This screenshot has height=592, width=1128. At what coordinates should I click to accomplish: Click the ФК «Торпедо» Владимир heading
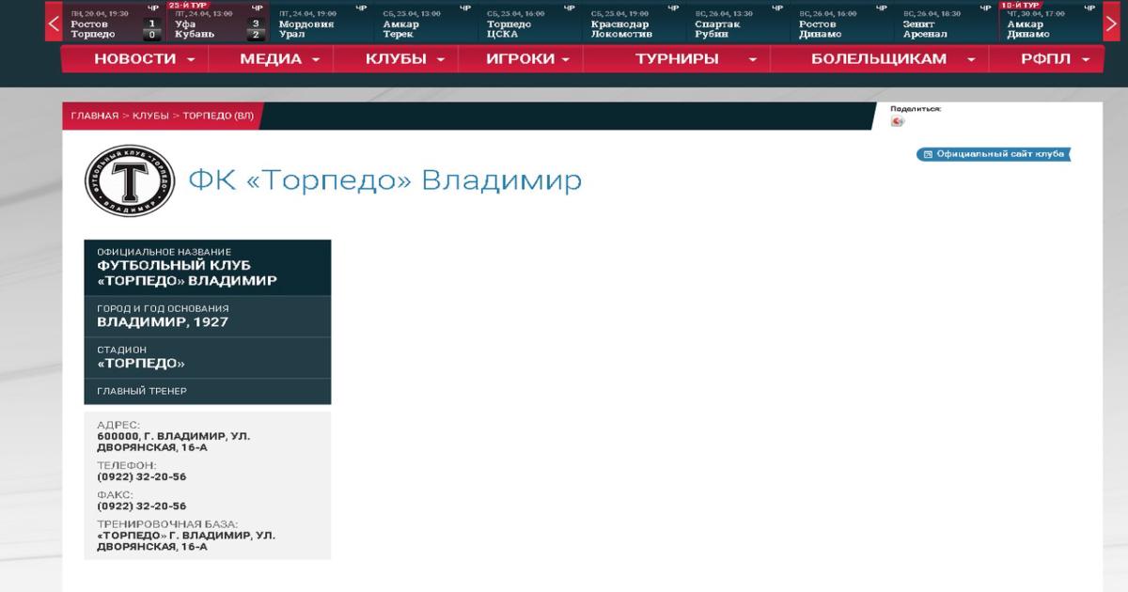pyautogui.click(x=385, y=180)
